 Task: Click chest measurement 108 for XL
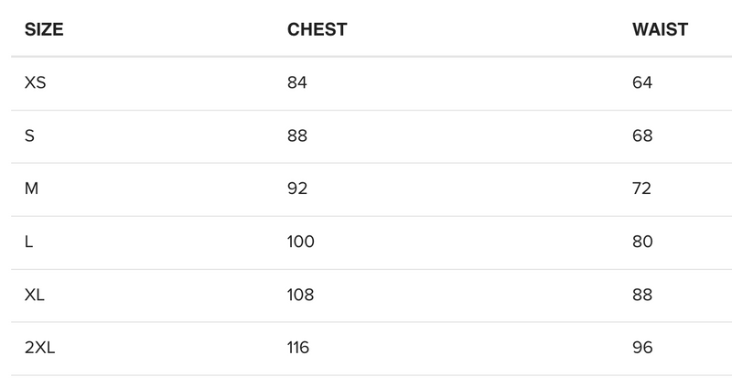click(x=301, y=296)
